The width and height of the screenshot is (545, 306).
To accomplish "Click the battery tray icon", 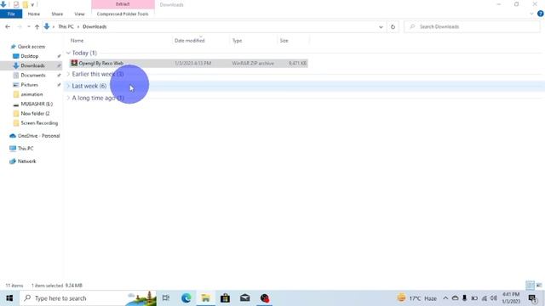I will pos(474,298).
